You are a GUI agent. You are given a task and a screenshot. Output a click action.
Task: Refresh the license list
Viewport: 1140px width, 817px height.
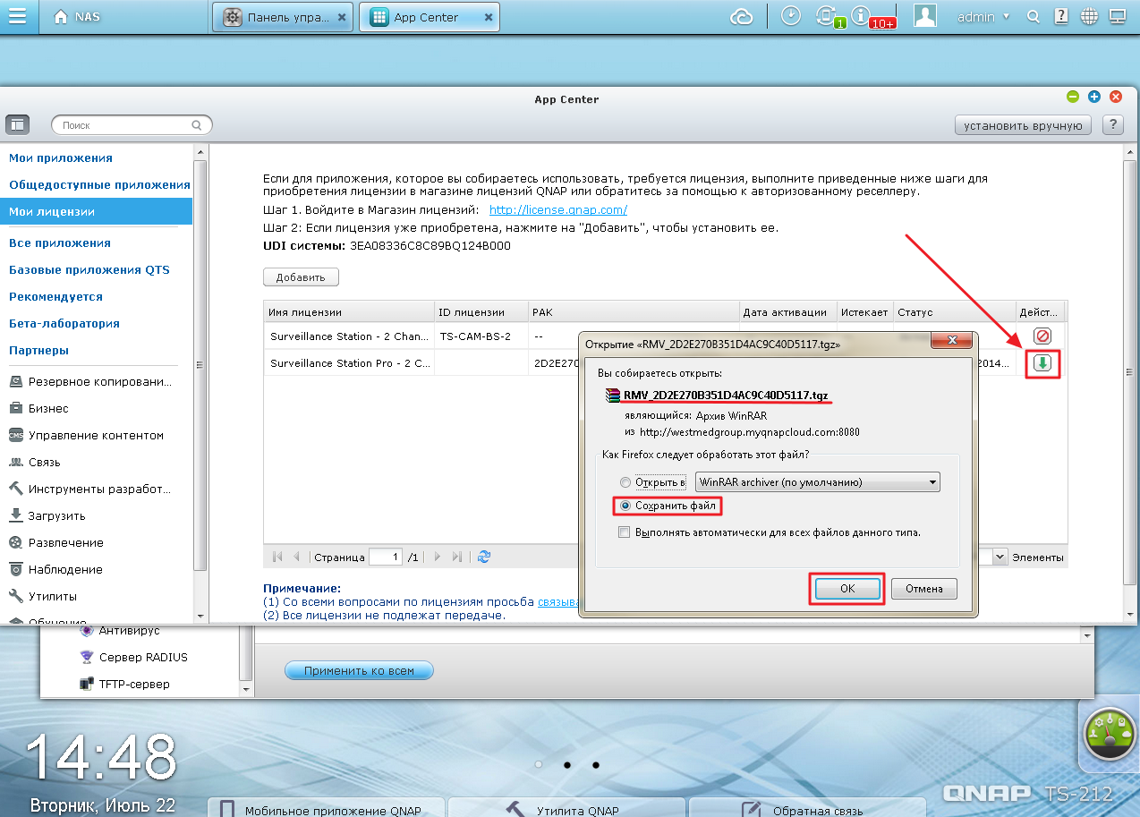pos(484,557)
